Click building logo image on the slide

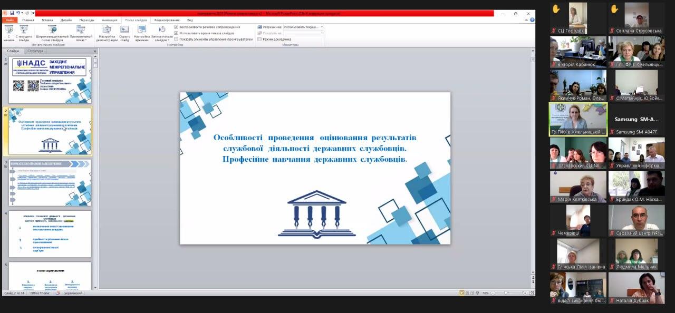click(x=316, y=213)
